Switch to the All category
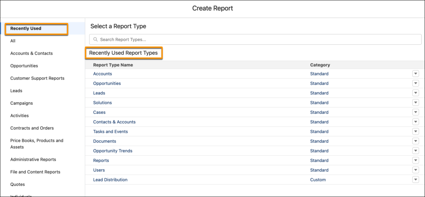 click(x=13, y=41)
